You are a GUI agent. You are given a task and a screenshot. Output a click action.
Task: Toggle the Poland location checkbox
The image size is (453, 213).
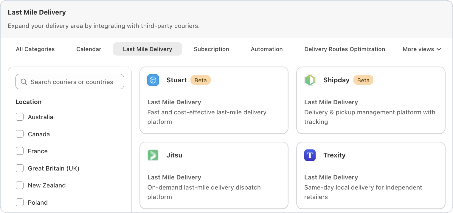pyautogui.click(x=20, y=203)
